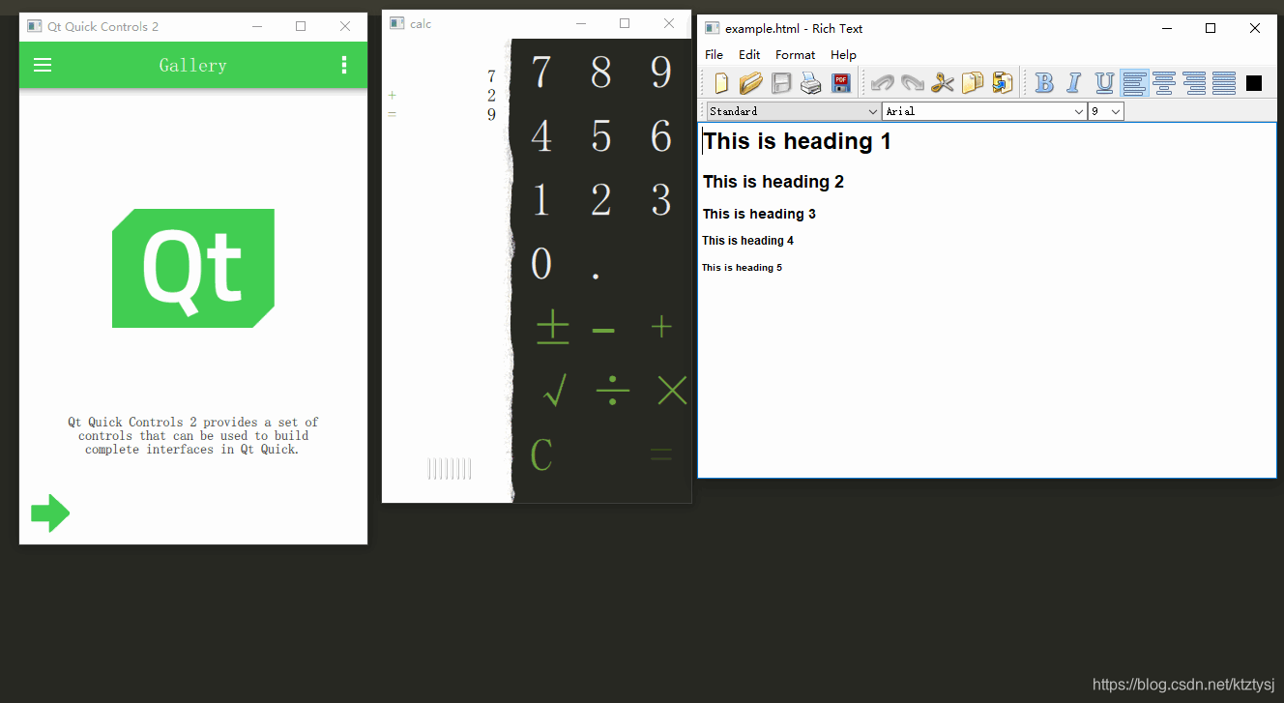Paste clipboard contents in Rich Text
The width and height of the screenshot is (1284, 703).
coord(1002,83)
